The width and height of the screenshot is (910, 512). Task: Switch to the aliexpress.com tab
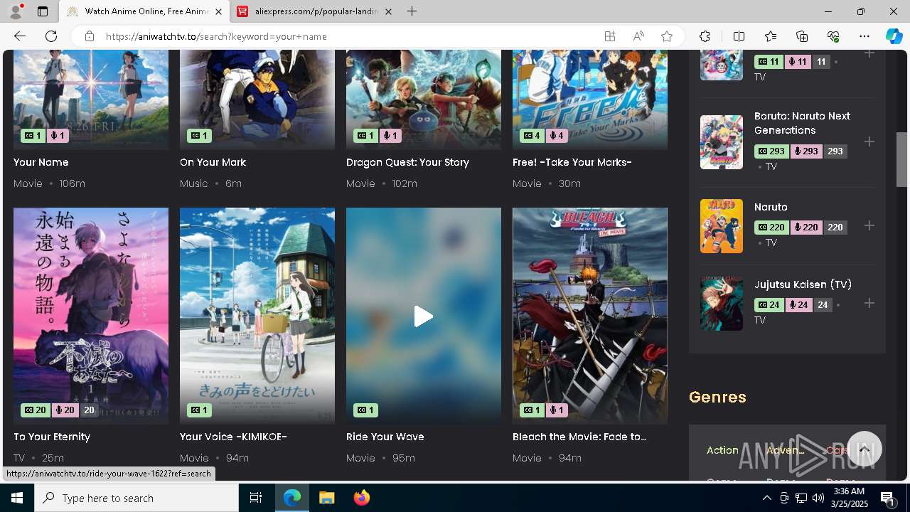click(316, 11)
